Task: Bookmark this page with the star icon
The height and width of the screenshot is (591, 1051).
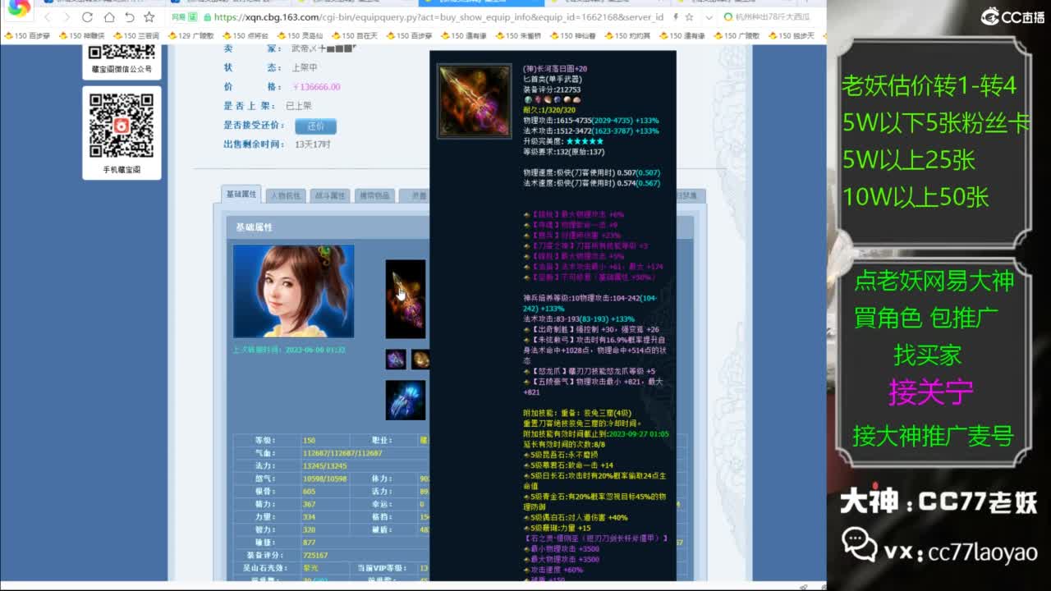Action: pyautogui.click(x=149, y=17)
